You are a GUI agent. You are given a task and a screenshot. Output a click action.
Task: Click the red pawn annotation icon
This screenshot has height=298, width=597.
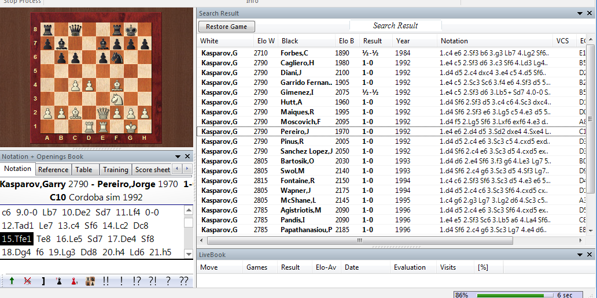tap(74, 281)
